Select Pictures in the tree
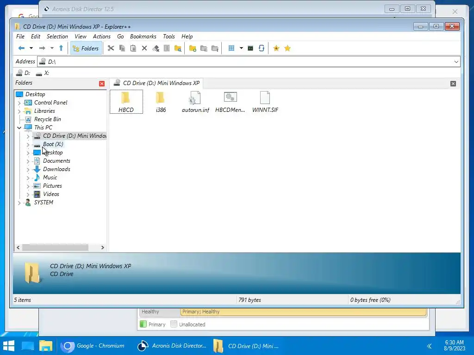Image resolution: width=474 pixels, height=355 pixels. point(52,186)
